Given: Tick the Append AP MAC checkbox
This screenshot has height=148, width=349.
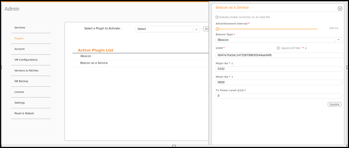Looking at the screenshot, I should [x=278, y=48].
